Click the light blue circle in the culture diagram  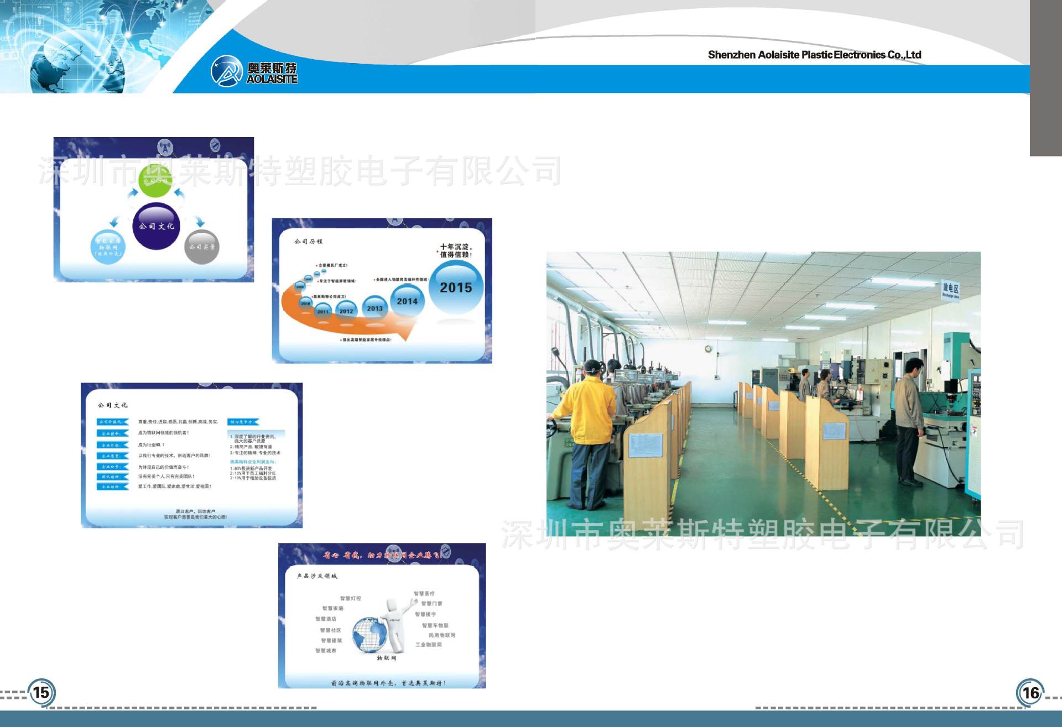pos(108,247)
